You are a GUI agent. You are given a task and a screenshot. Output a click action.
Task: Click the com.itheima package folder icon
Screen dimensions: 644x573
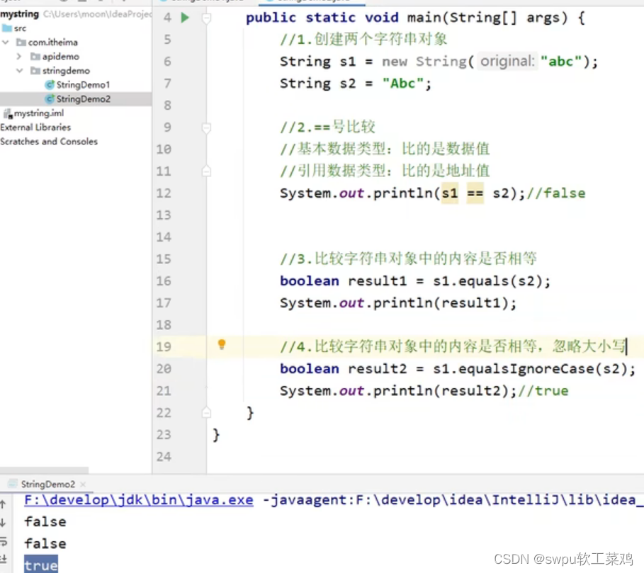(21, 42)
